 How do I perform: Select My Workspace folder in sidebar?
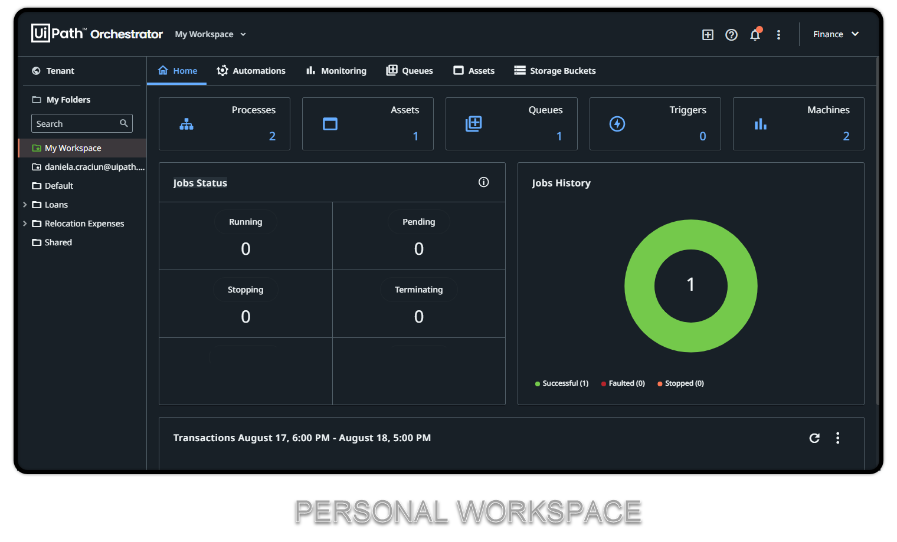tap(82, 148)
